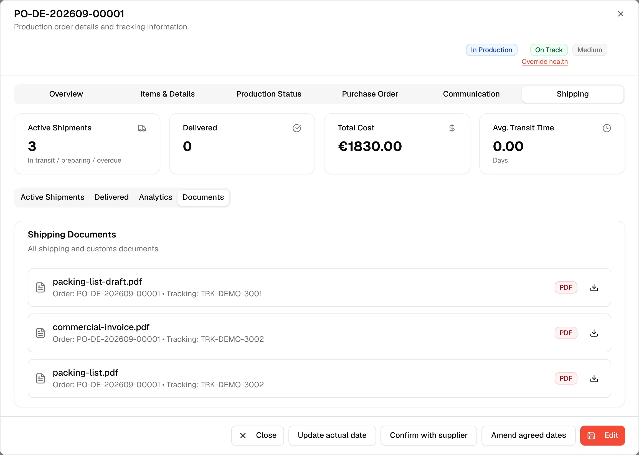Screen dimensions: 639x455
Task: Open the Analytics sub-tab
Action: [156, 197]
